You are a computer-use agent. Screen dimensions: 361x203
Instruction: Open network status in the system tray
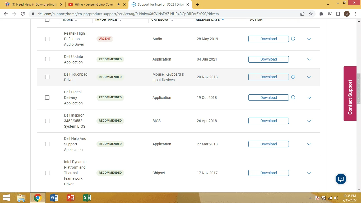(x=330, y=198)
